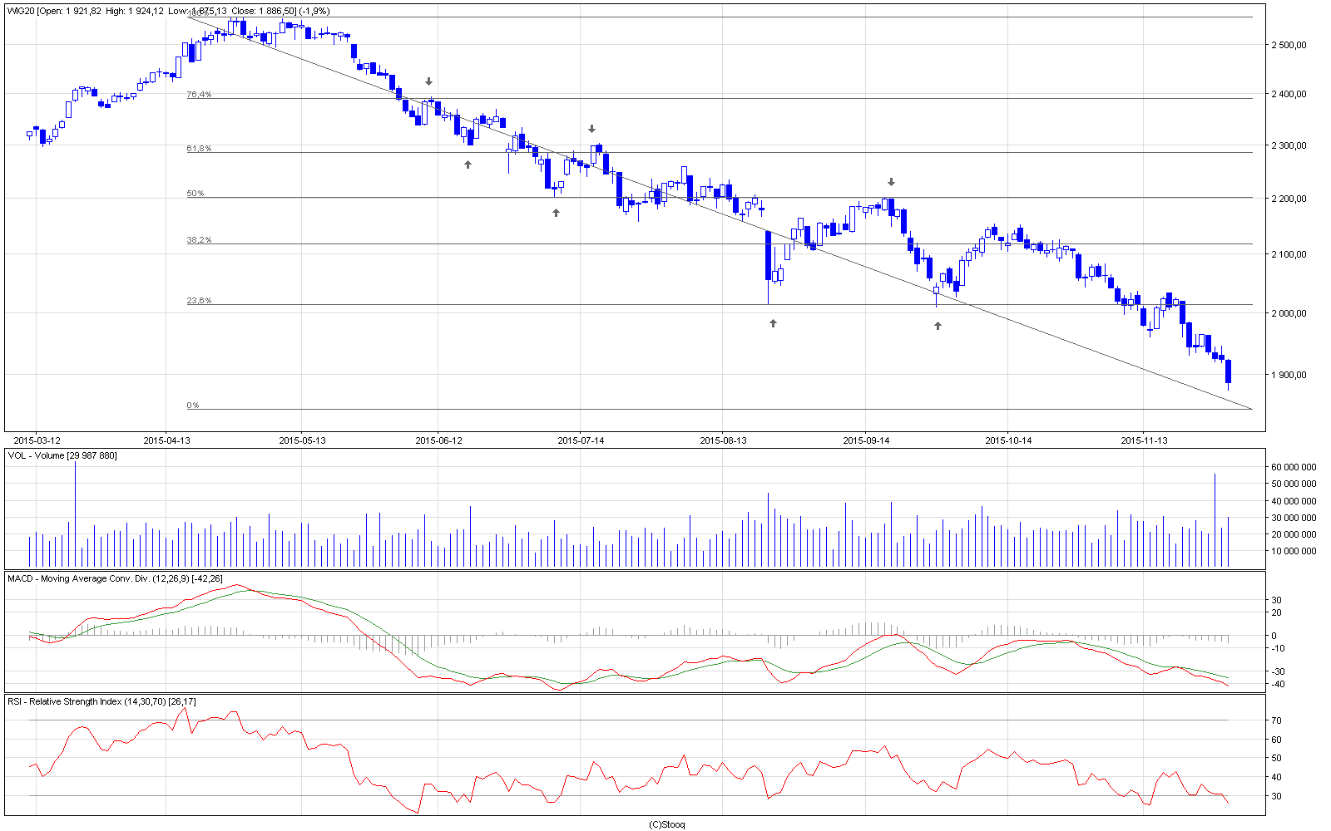This screenshot has width=1331, height=831.
Task: Click the down arrow marker above September 2015 high
Action: pos(891,182)
